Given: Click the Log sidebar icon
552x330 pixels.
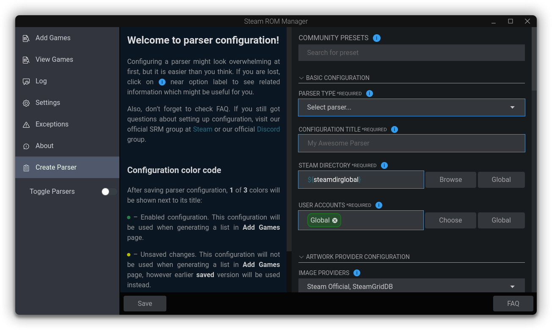Looking at the screenshot, I should (26, 81).
